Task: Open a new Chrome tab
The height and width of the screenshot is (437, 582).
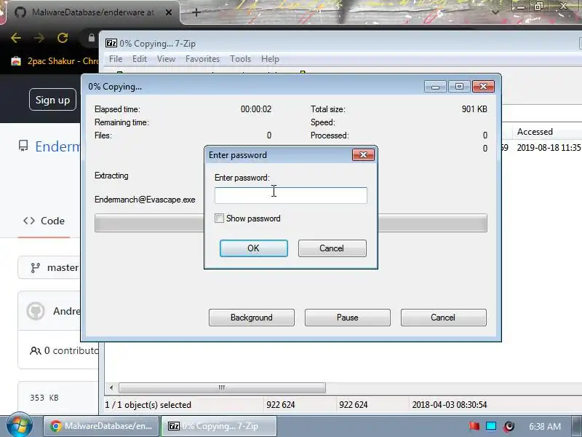Action: click(196, 12)
